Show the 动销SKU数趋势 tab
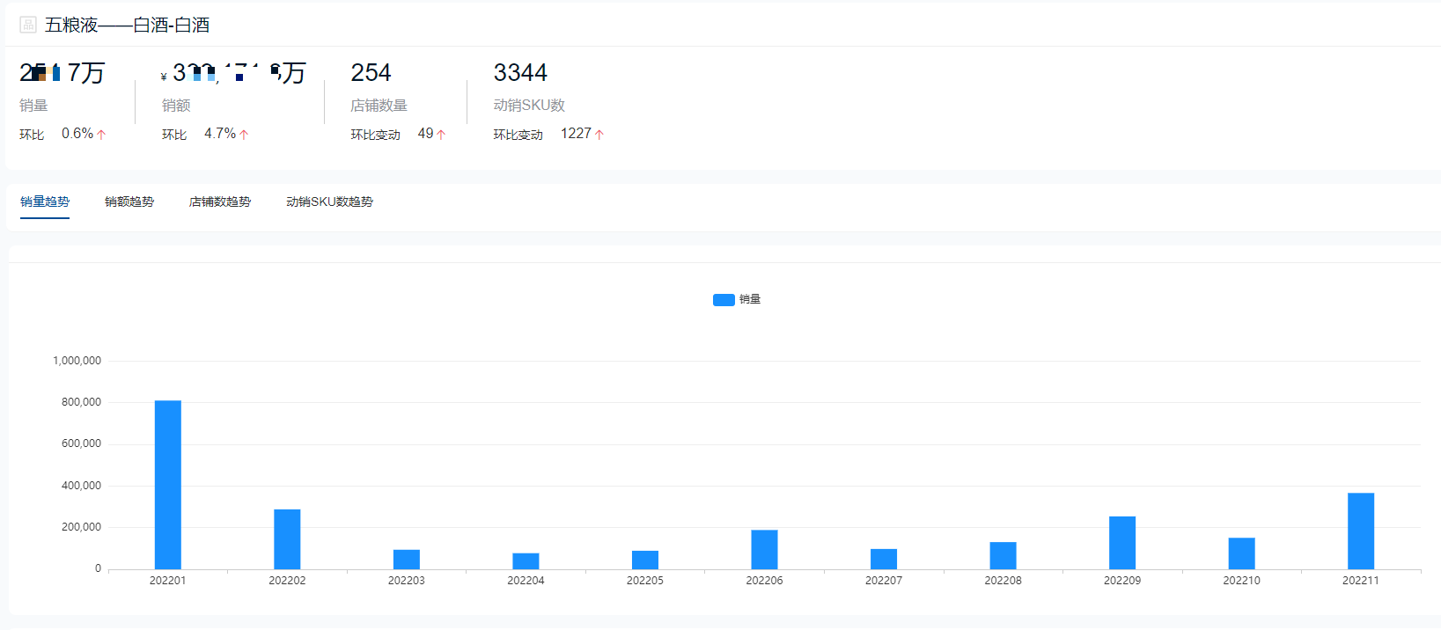This screenshot has height=630, width=1441. (329, 201)
